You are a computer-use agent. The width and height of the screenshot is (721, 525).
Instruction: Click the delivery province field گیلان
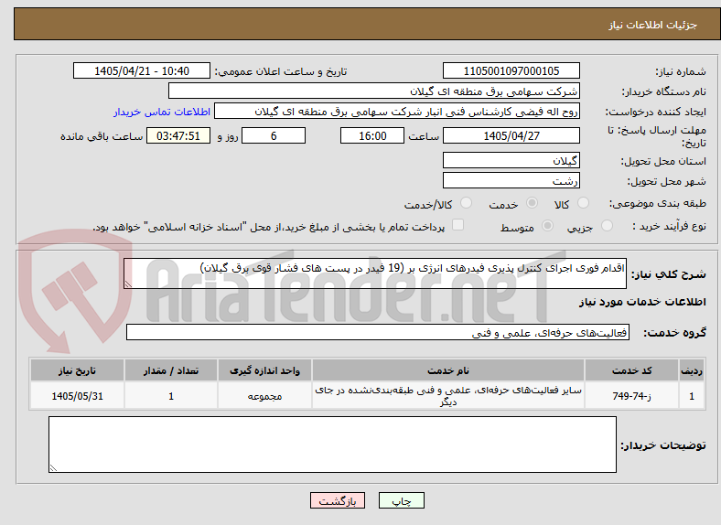(x=511, y=160)
